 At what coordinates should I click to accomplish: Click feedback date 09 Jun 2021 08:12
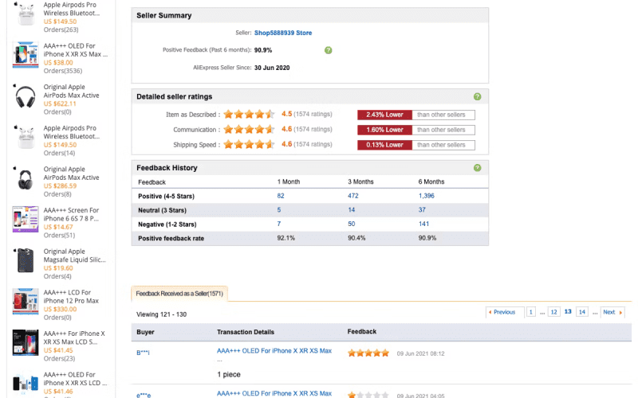tap(421, 353)
